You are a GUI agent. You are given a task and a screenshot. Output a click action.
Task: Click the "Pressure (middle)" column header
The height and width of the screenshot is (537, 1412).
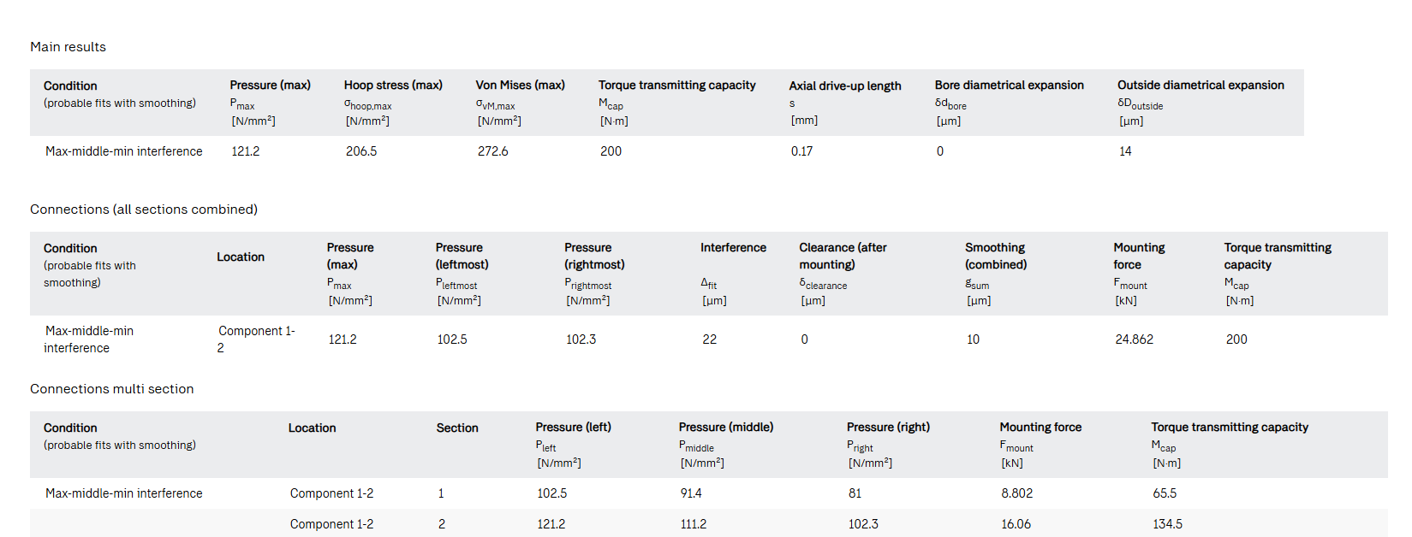click(x=725, y=428)
